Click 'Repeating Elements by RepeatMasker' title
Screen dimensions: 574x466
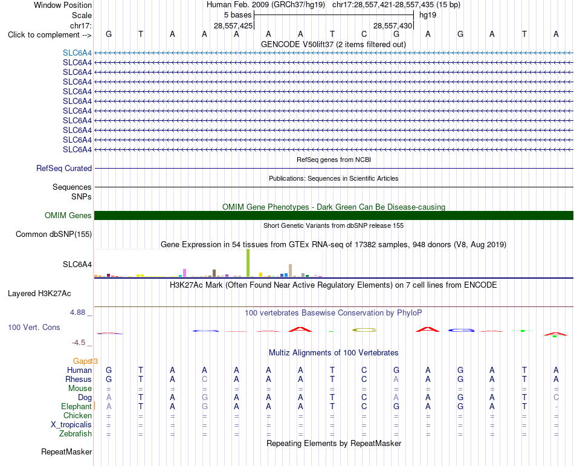334,443
